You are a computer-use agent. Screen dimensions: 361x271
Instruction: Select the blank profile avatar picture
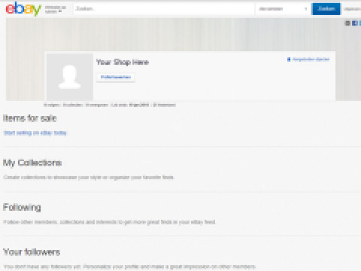tap(70, 77)
